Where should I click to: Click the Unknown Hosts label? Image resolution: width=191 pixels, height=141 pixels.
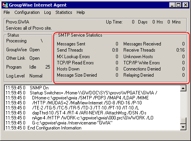click(138, 57)
